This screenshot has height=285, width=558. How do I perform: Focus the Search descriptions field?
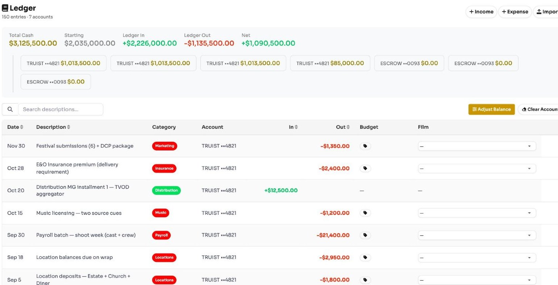tap(61, 109)
